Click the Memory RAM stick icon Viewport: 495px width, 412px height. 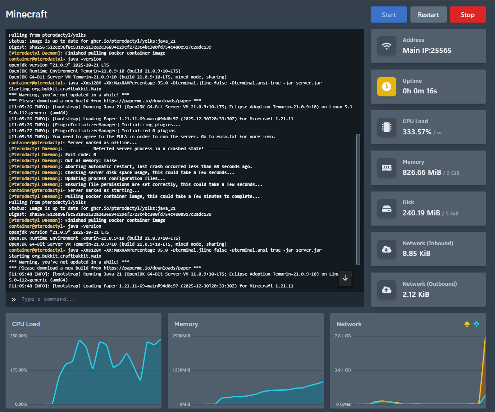pyautogui.click(x=387, y=168)
